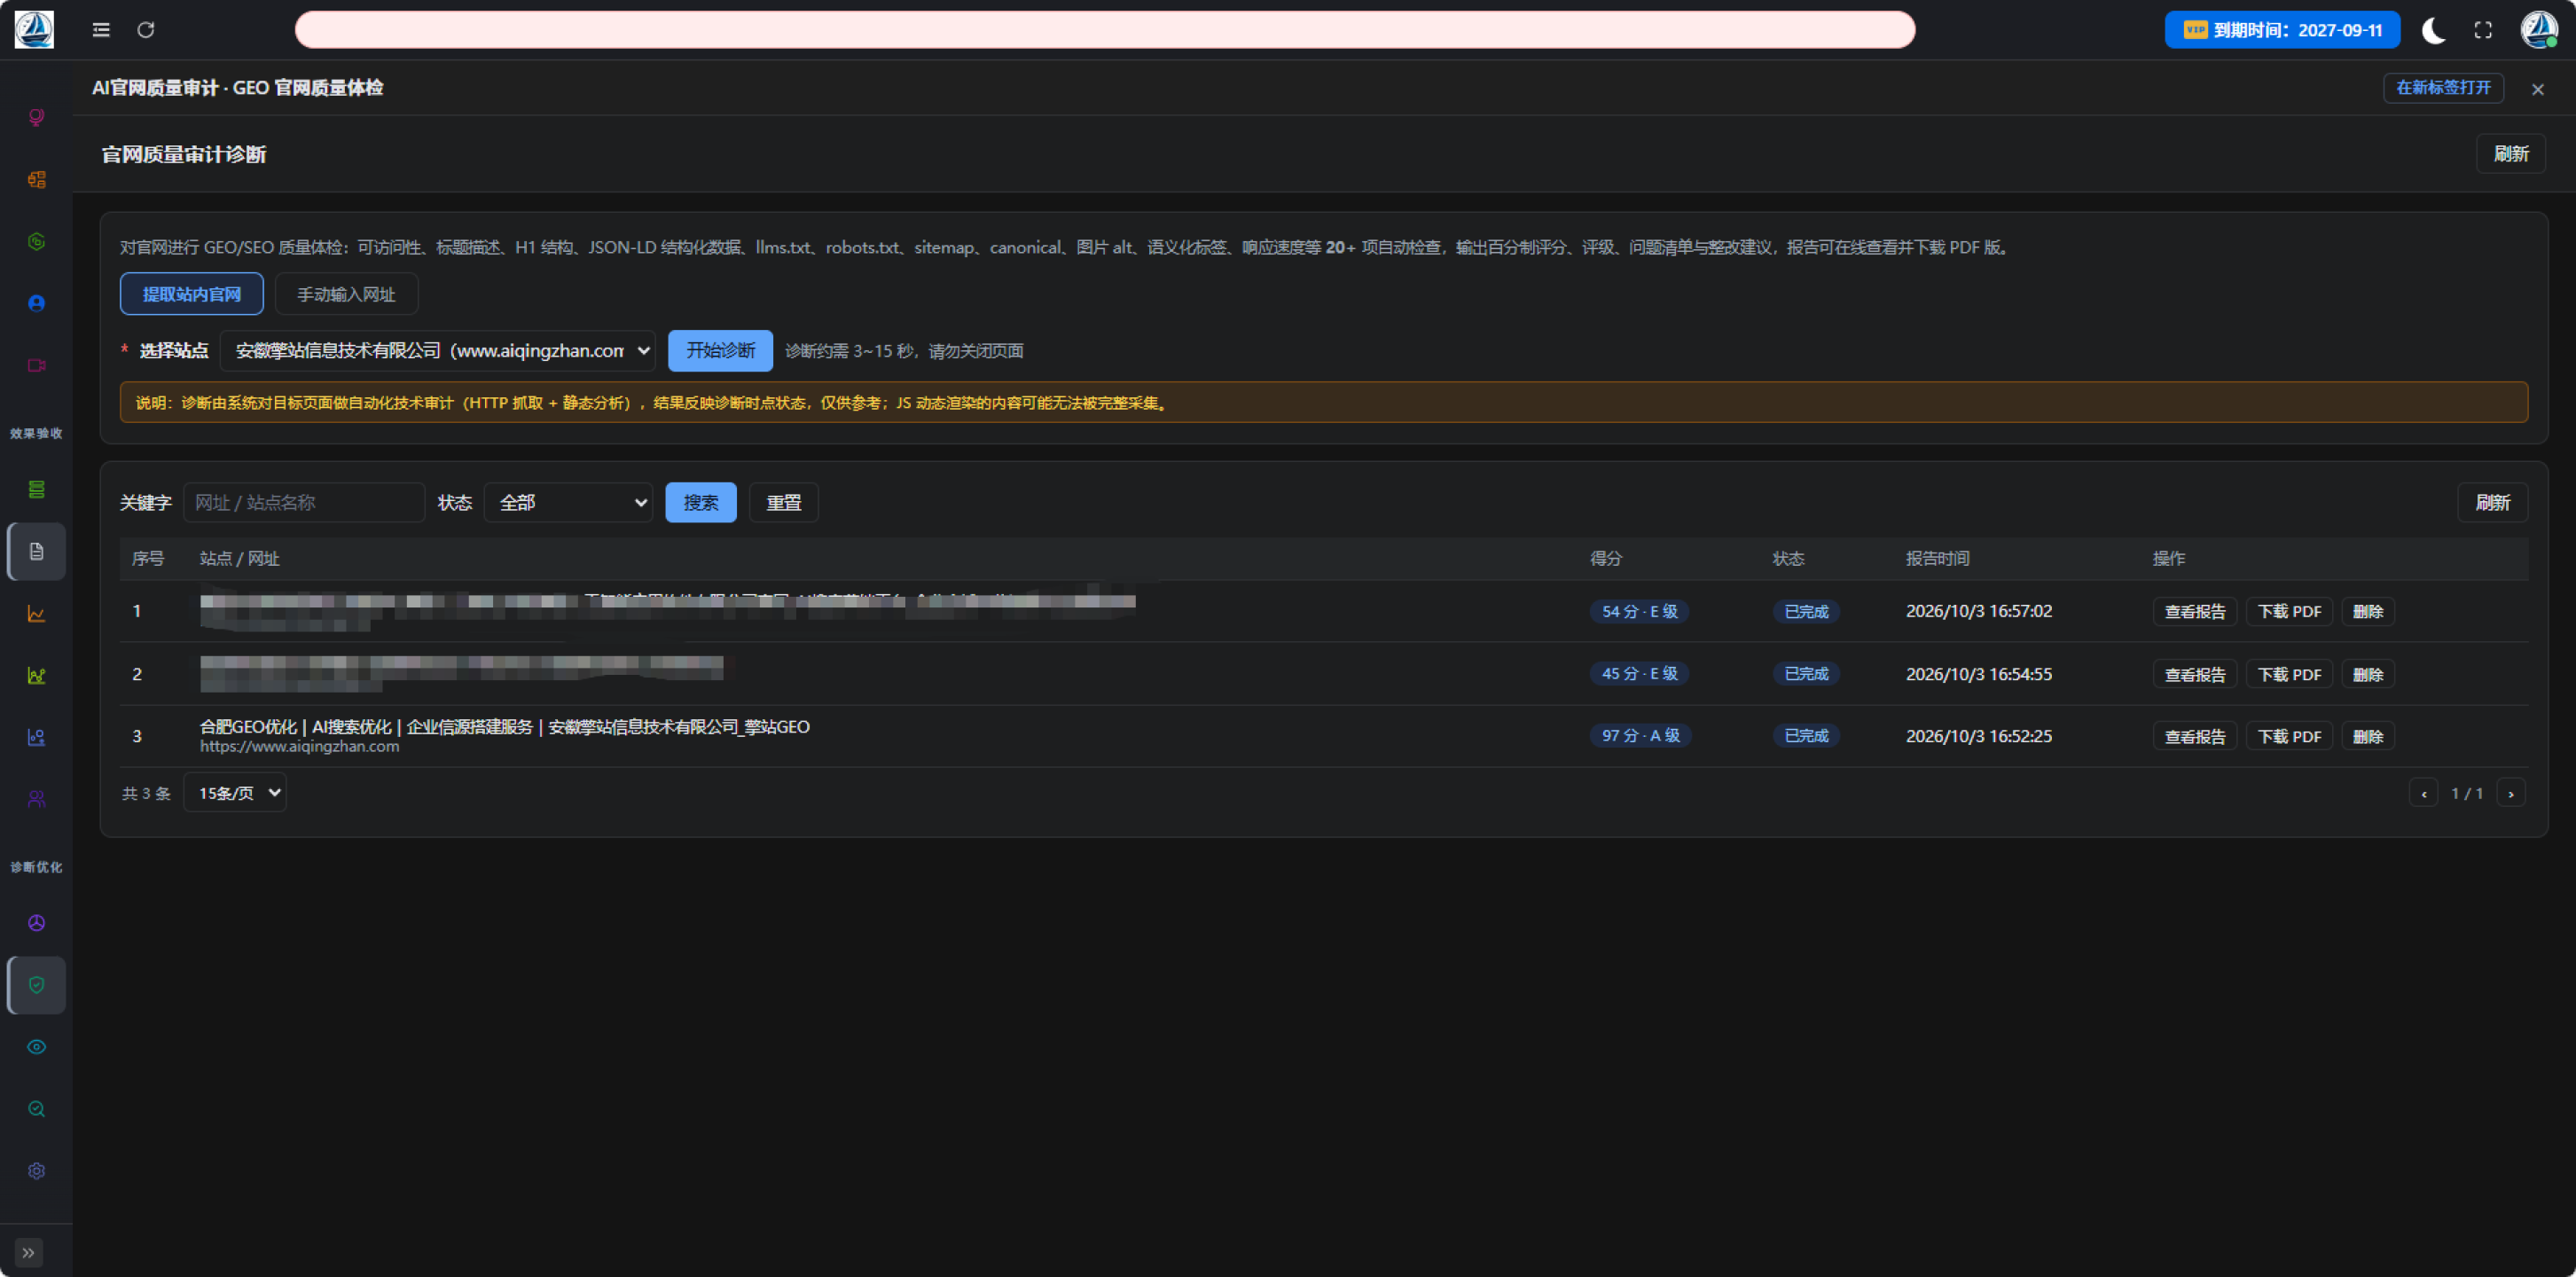Open the 15条/页 page size dropdown
Viewport: 2576px width, 1277px height.
235,793
